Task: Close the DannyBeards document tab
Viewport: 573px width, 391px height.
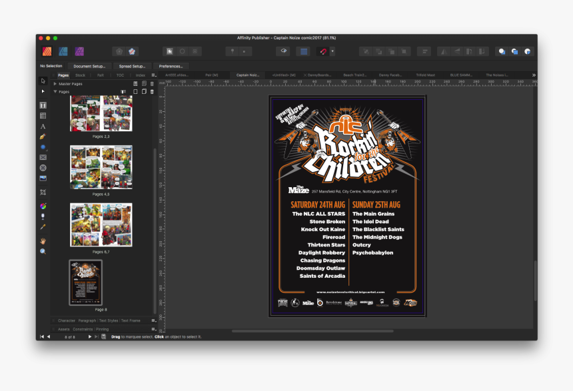Action: click(x=305, y=75)
